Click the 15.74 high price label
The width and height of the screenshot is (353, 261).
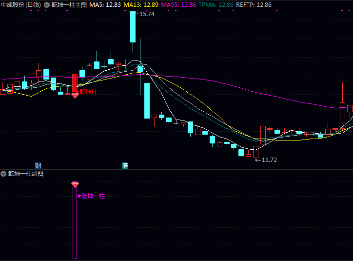click(147, 14)
